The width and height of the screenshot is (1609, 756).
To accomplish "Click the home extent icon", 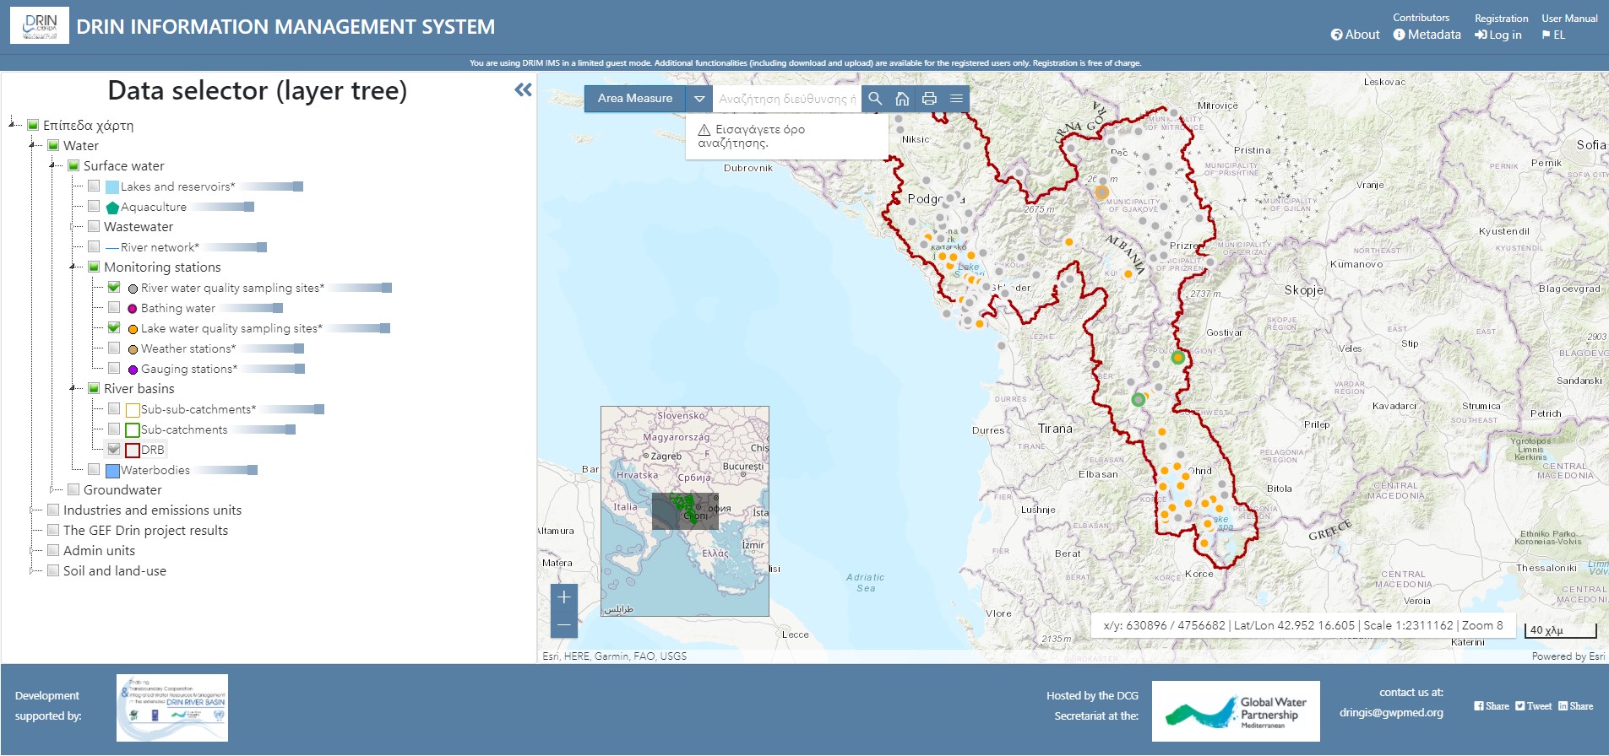I will (x=902, y=99).
